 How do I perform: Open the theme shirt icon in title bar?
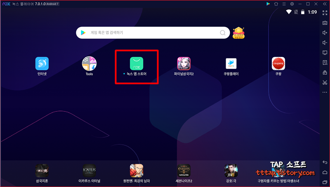coord(276,4)
